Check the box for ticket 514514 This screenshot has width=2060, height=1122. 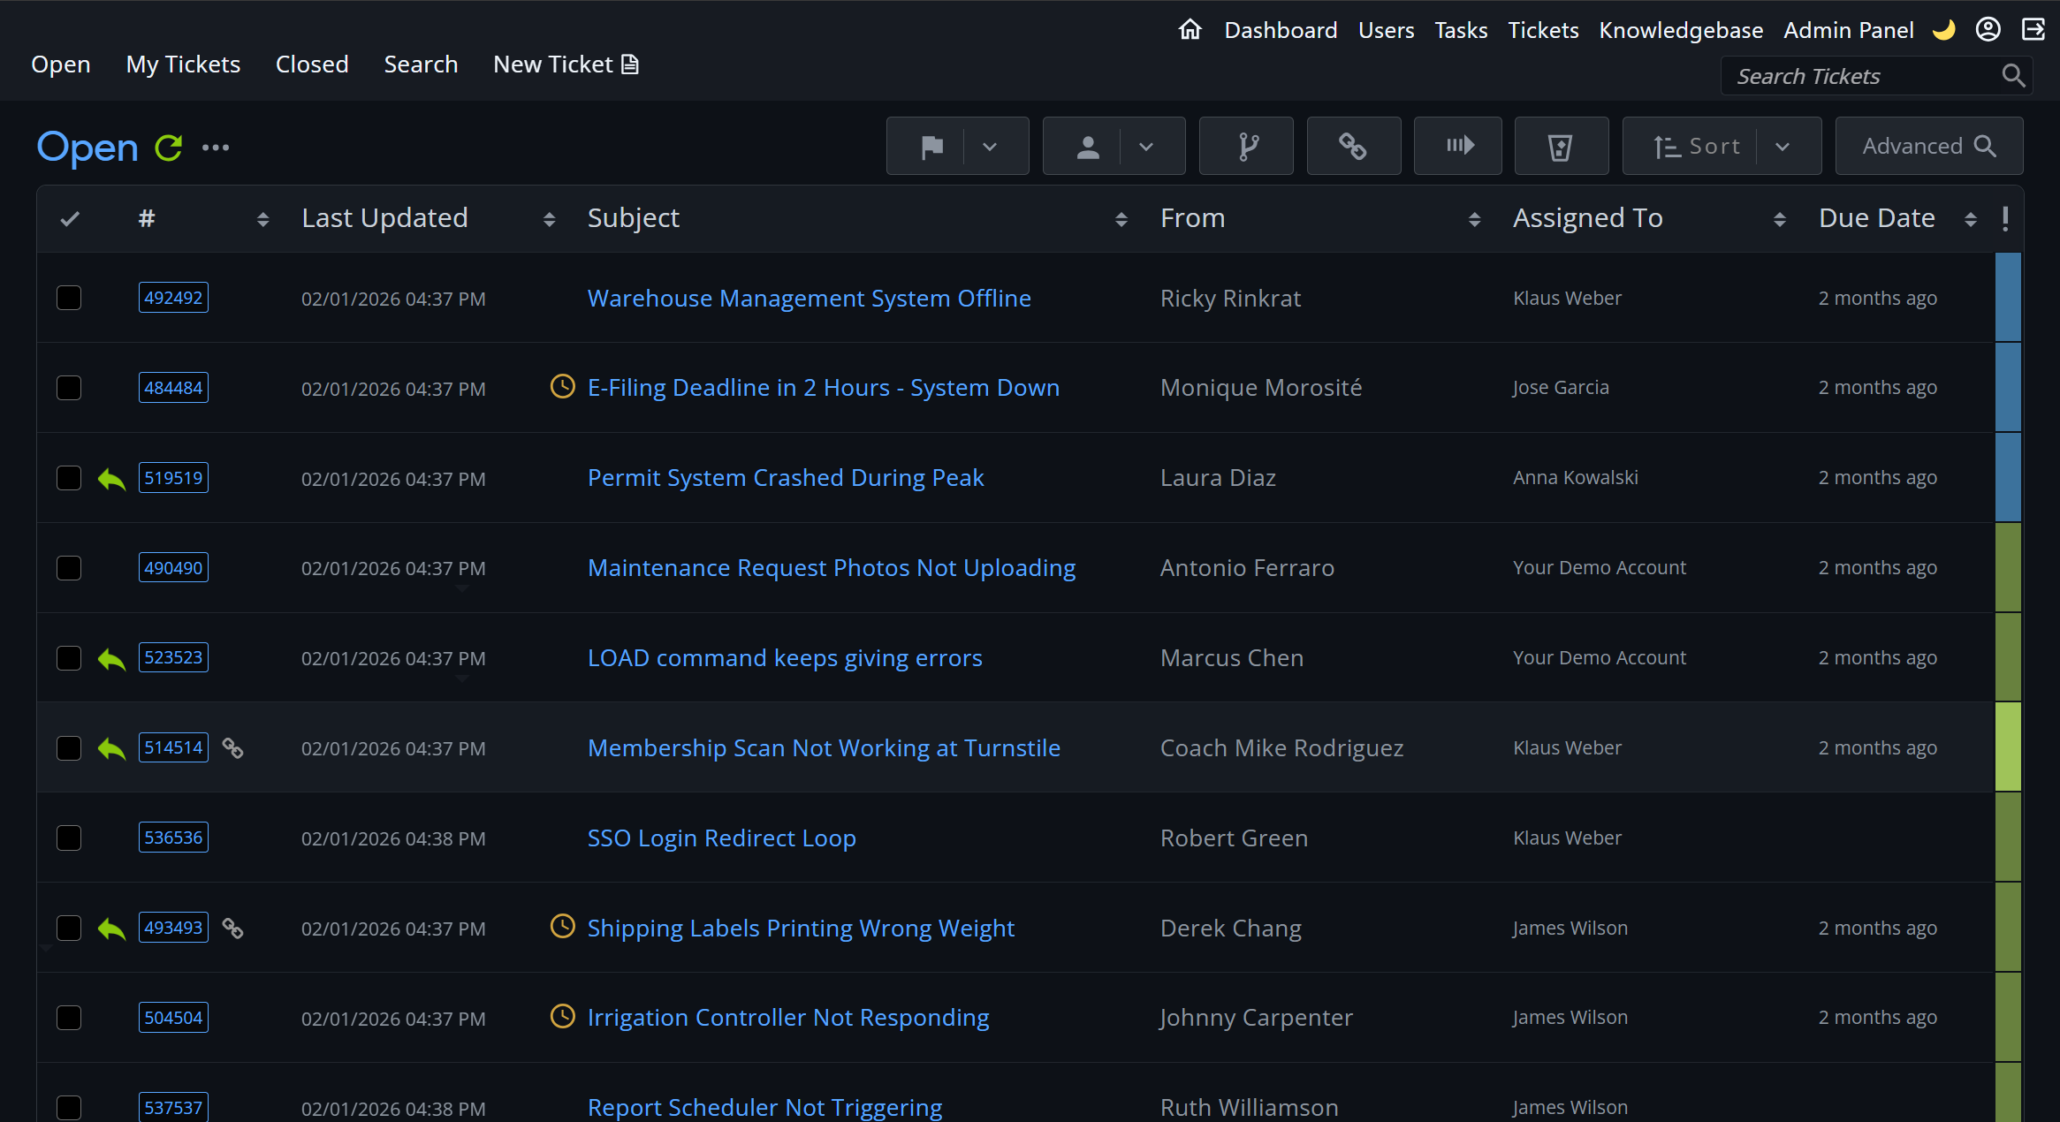point(69,748)
